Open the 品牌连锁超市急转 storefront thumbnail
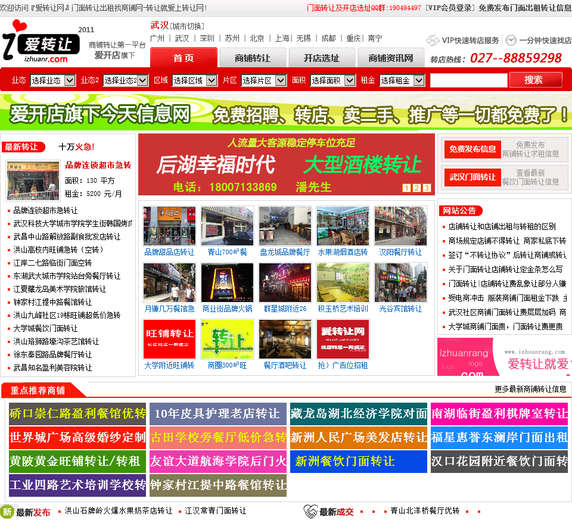Screen dimensions: 572x520 click(x=33, y=180)
